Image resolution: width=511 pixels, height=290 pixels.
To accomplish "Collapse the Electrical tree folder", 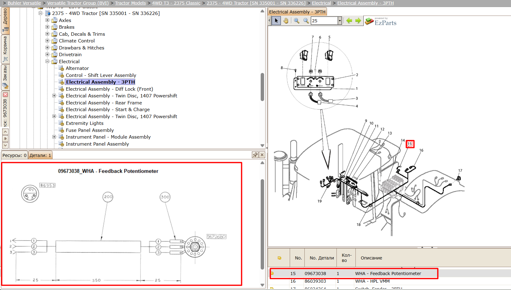I will [x=47, y=61].
